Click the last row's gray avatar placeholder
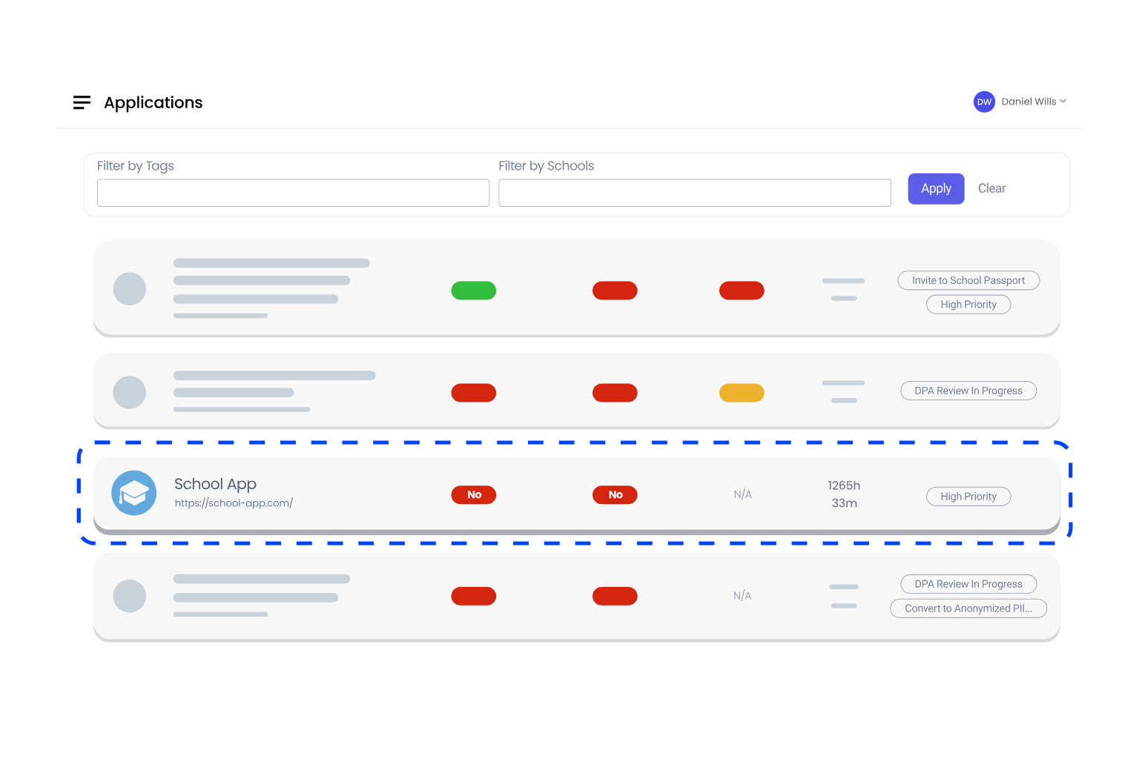 coord(130,596)
